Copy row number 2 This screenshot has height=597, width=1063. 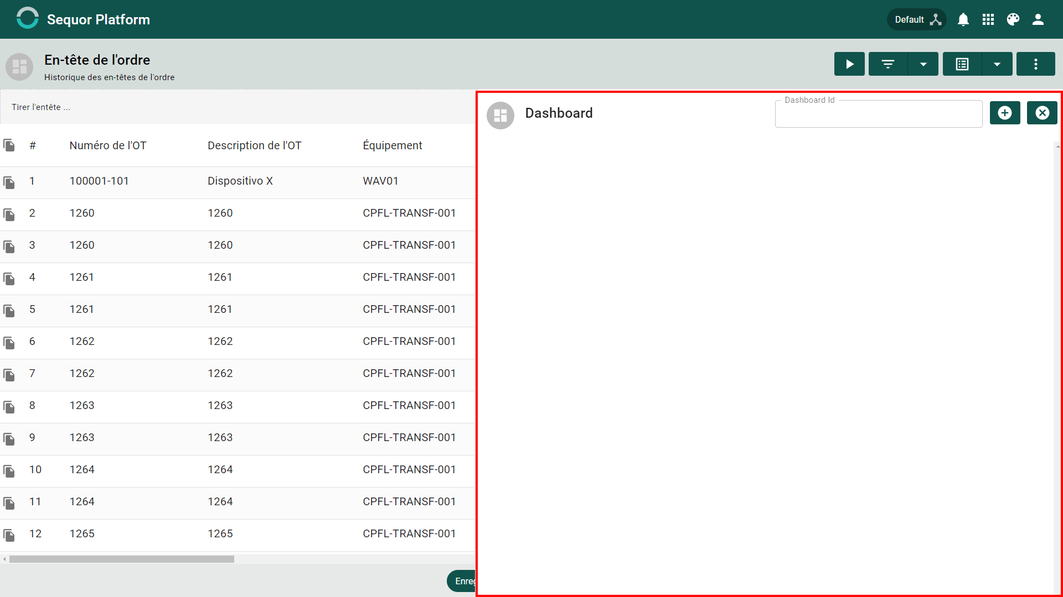(9, 214)
